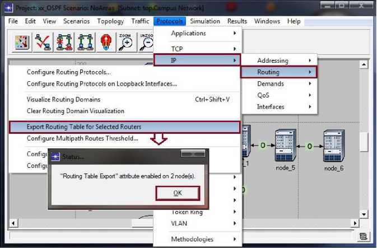Click the OPNET application icon in title bar
The image size is (377, 248).
[8, 8]
